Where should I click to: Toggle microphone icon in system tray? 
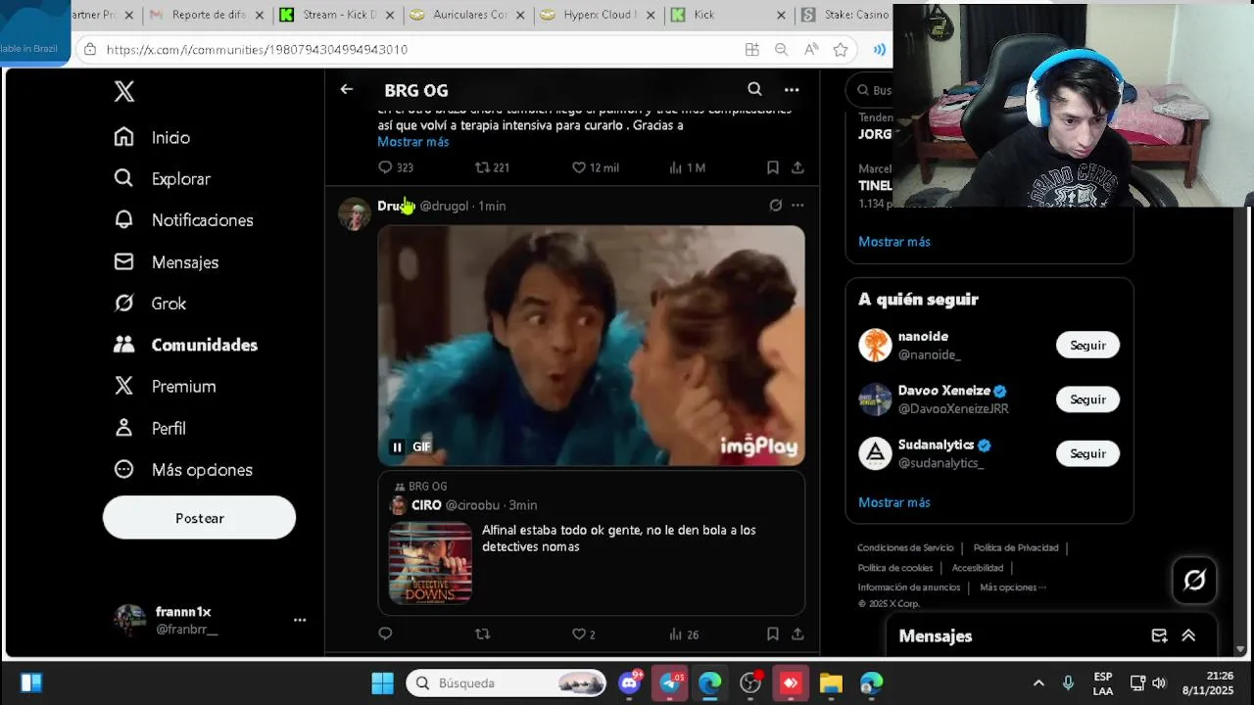(x=1069, y=682)
